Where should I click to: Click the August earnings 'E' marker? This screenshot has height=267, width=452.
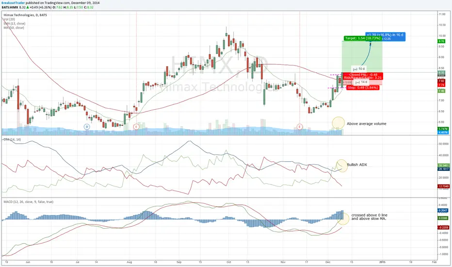[x=136, y=127]
